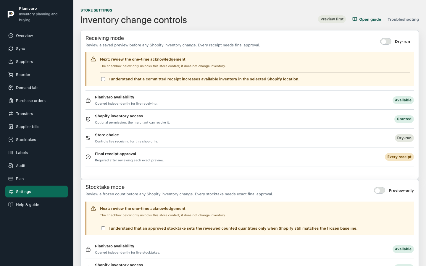Click the STORE SETTINGS breadcrumb label
Image resolution: width=426 pixels, height=266 pixels.
(96, 10)
